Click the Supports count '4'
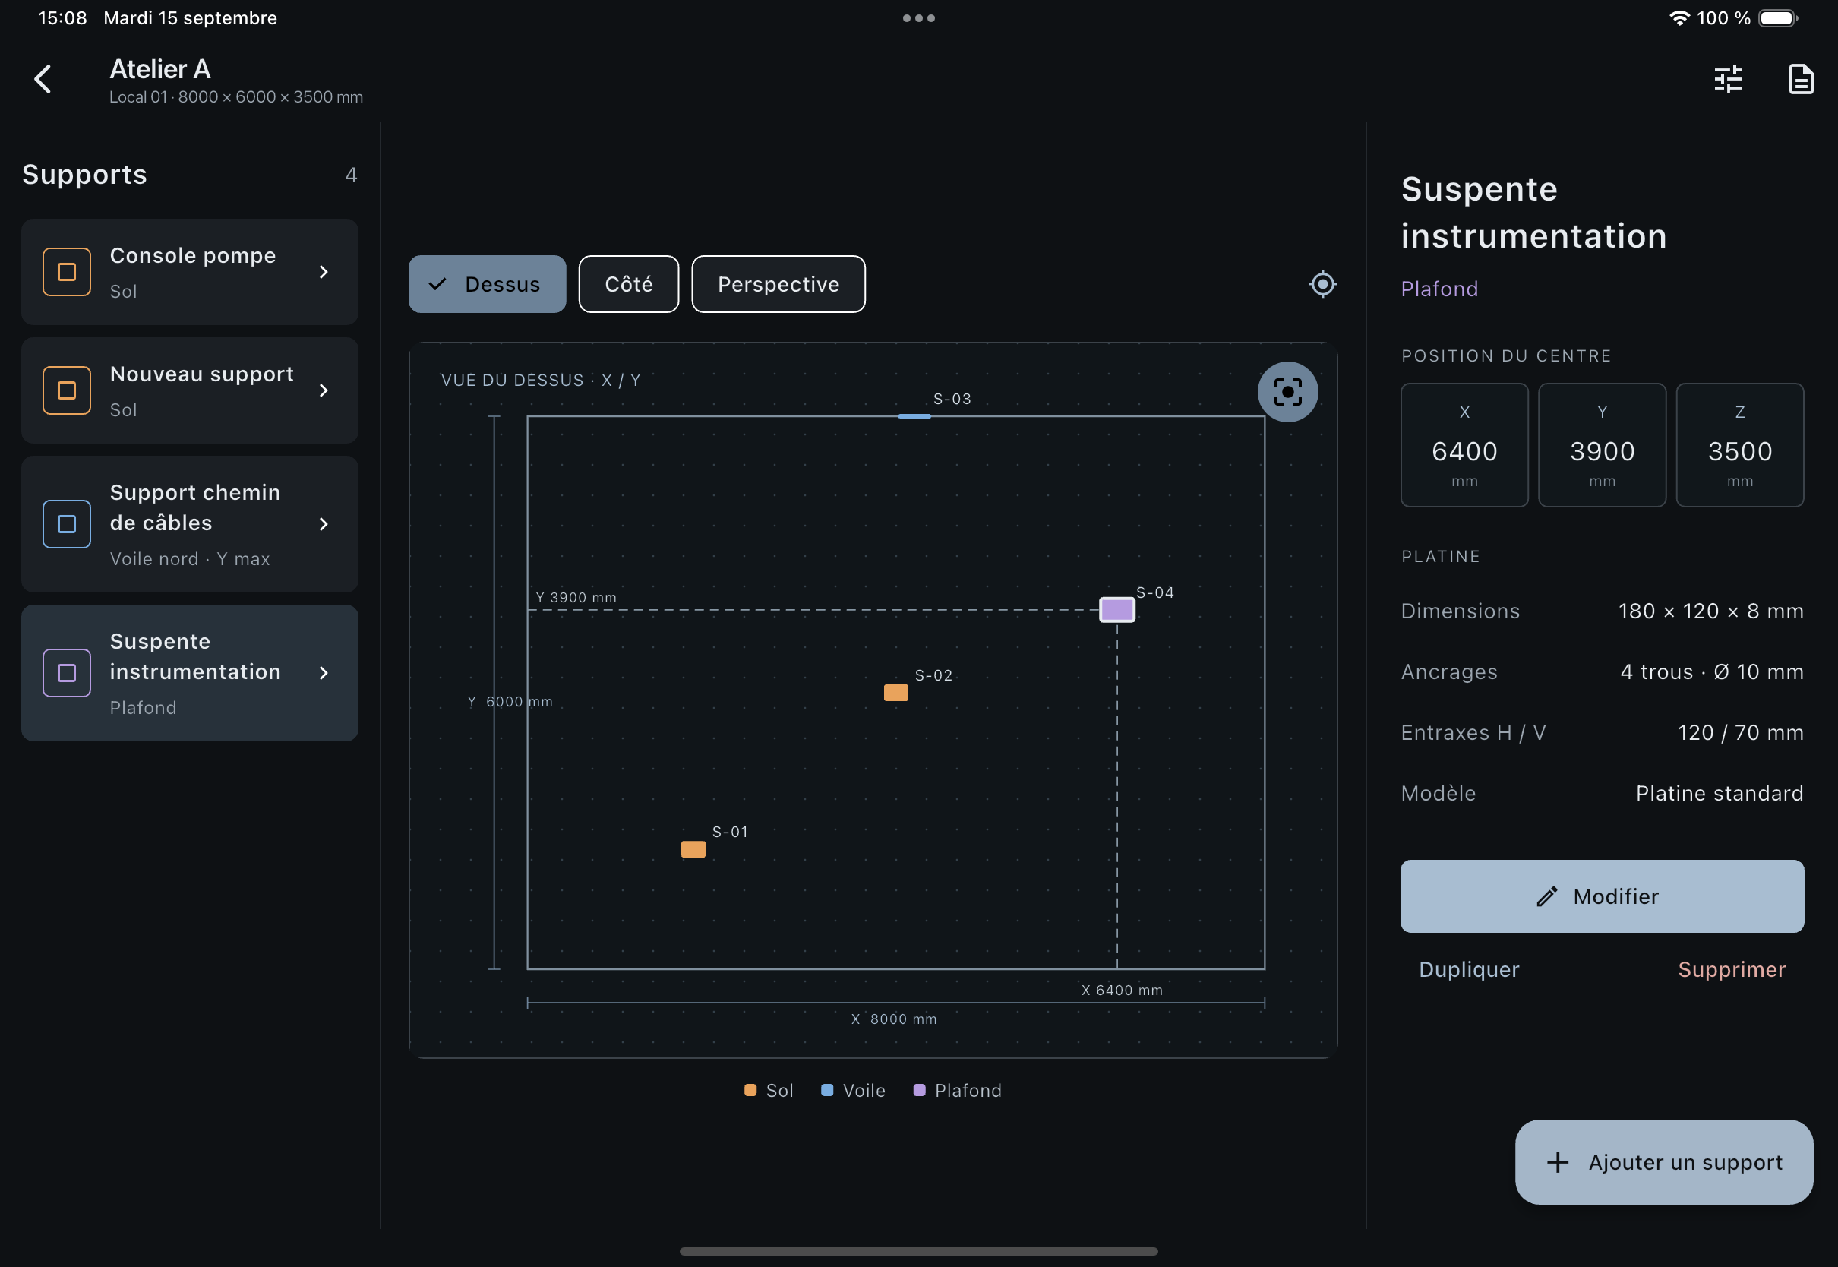This screenshot has width=1838, height=1267. tap(351, 175)
